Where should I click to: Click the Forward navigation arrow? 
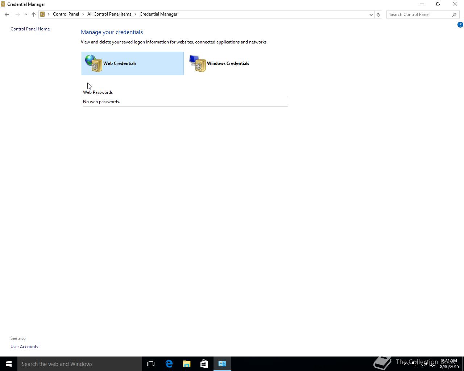click(17, 14)
